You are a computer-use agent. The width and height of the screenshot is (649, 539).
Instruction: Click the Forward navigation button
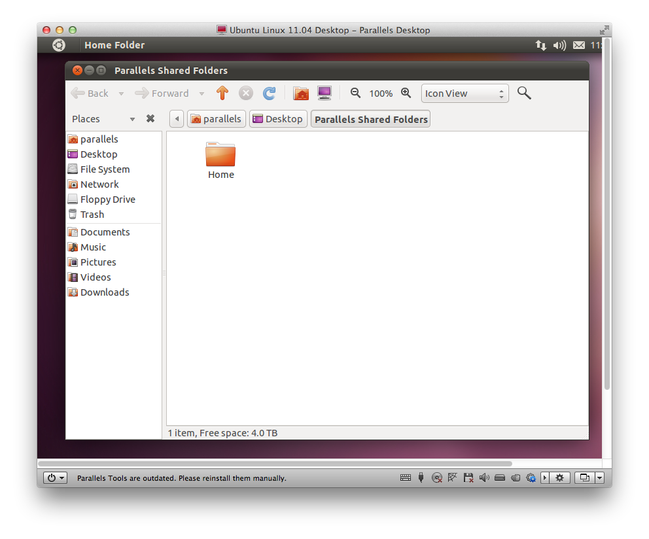click(162, 93)
